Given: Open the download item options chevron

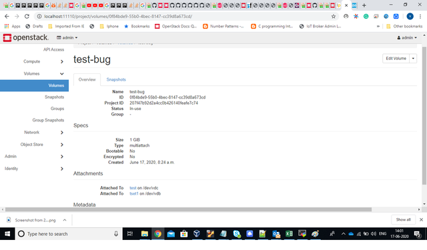Looking at the screenshot, I should click(65, 220).
